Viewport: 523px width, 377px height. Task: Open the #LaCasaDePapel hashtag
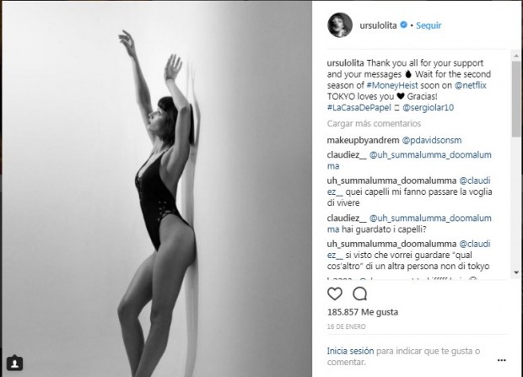click(359, 107)
